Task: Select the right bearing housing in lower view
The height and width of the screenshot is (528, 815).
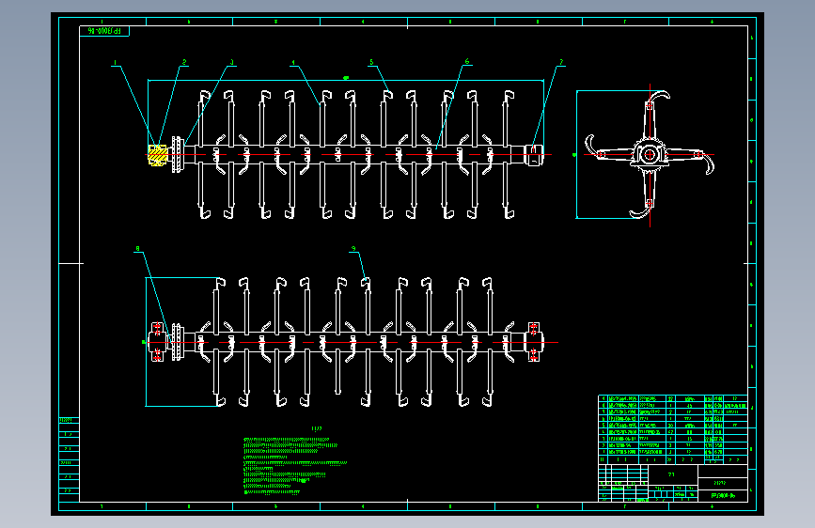Action: (x=534, y=342)
